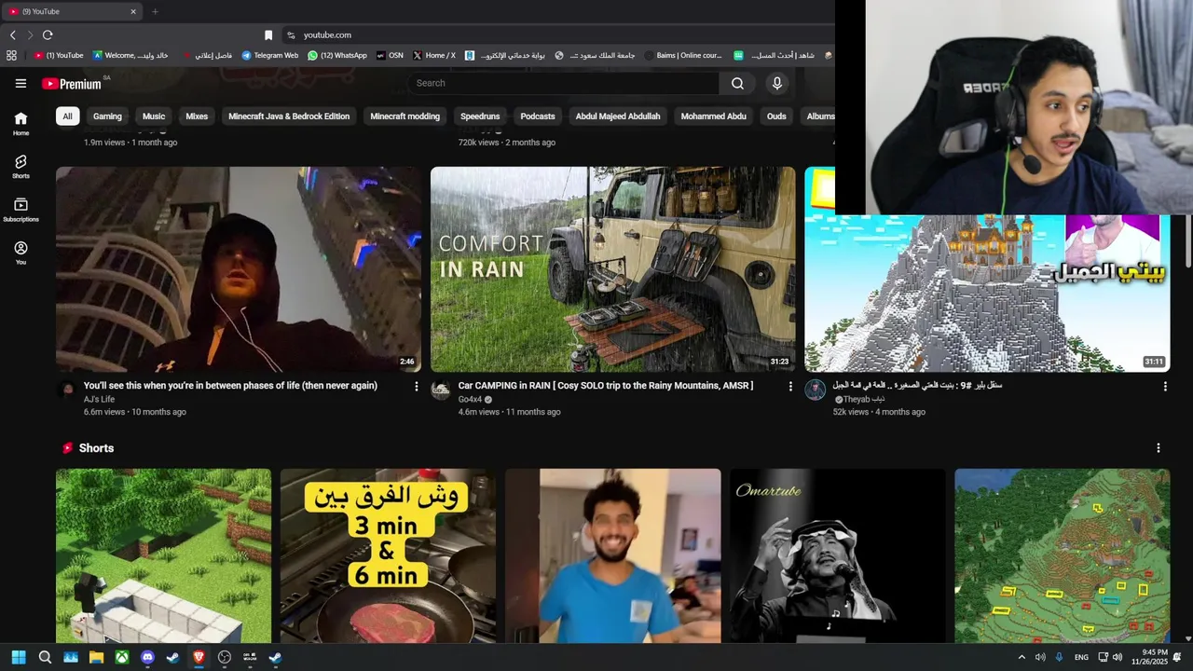Click the Brave browser taskbar icon
1193x671 pixels.
[x=199, y=657]
